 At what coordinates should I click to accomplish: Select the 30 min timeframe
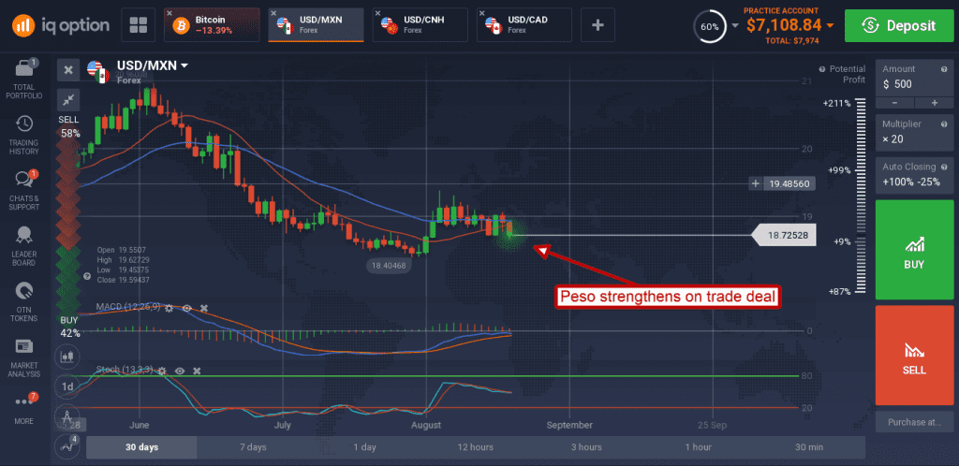pyautogui.click(x=810, y=447)
